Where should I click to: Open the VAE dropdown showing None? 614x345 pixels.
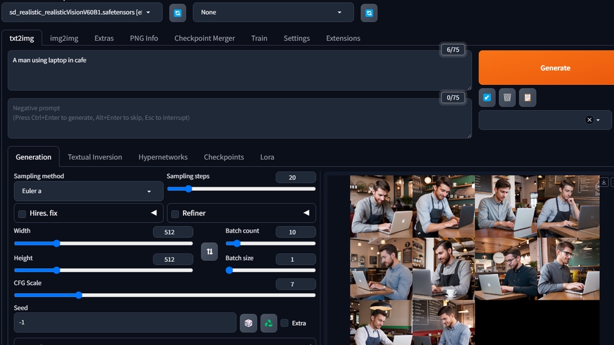click(273, 12)
